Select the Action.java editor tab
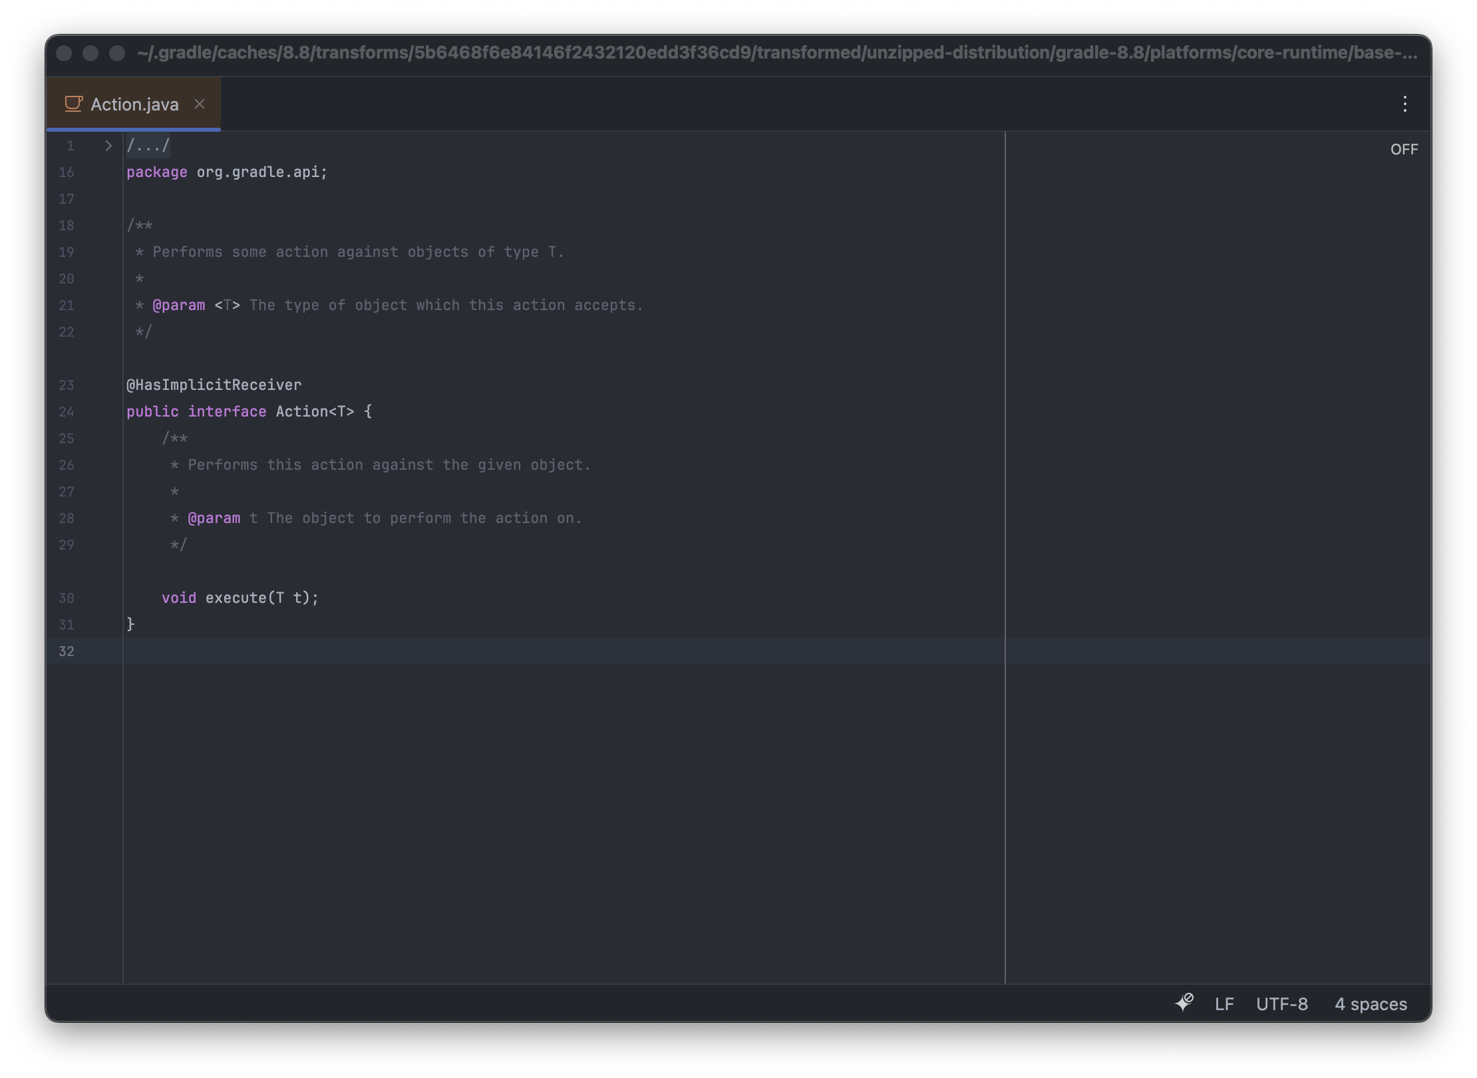 point(134,104)
